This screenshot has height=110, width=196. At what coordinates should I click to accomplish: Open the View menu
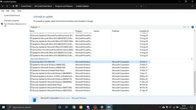[x=13, y=11]
